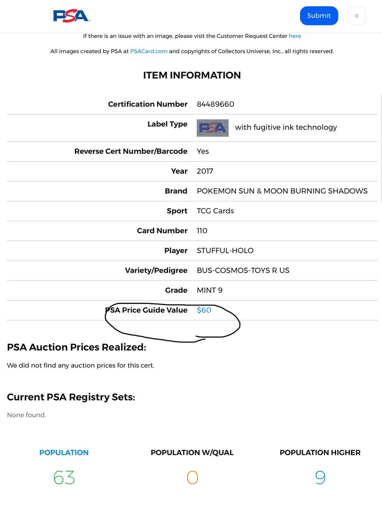Screen dimensions: 382x507
Task: Click the certification number 84489660
Action: 215,104
